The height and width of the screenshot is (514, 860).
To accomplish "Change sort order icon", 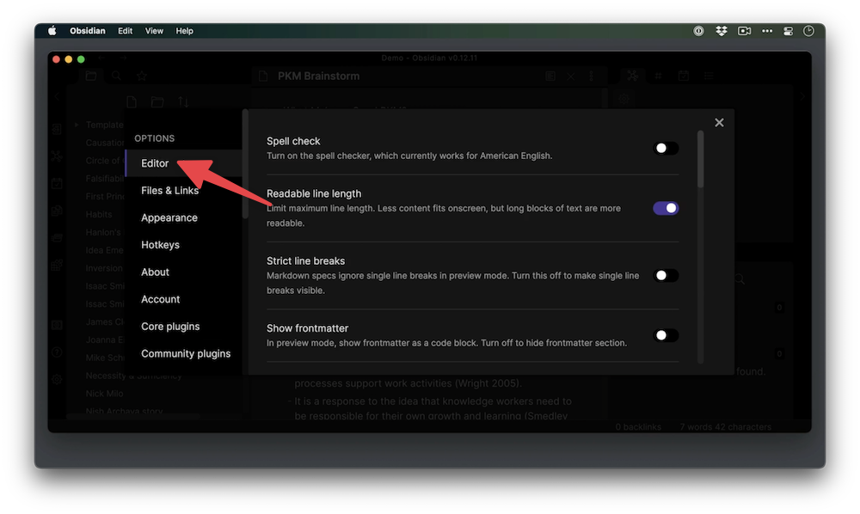I will pyautogui.click(x=183, y=102).
